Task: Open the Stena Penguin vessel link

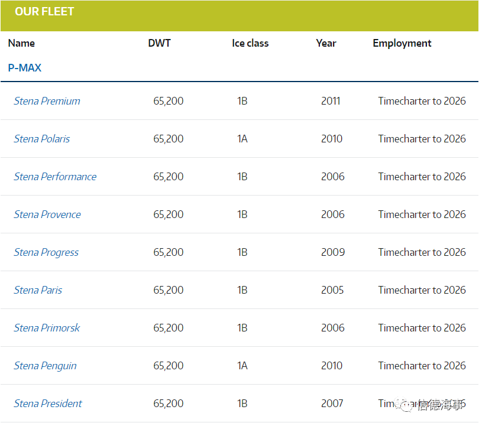Action: pyautogui.click(x=45, y=366)
